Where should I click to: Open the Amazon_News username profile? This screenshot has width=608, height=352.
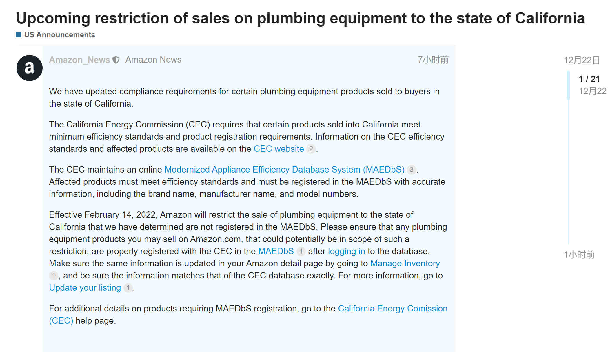click(x=79, y=60)
